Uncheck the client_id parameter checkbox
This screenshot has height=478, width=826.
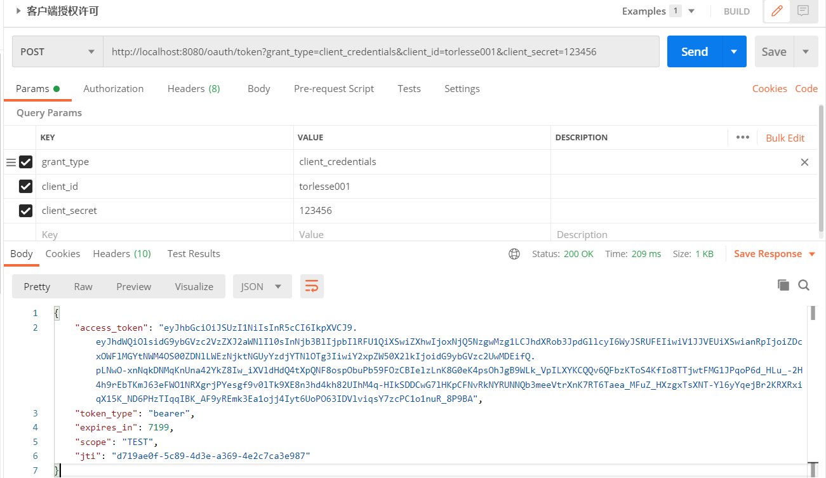[25, 186]
